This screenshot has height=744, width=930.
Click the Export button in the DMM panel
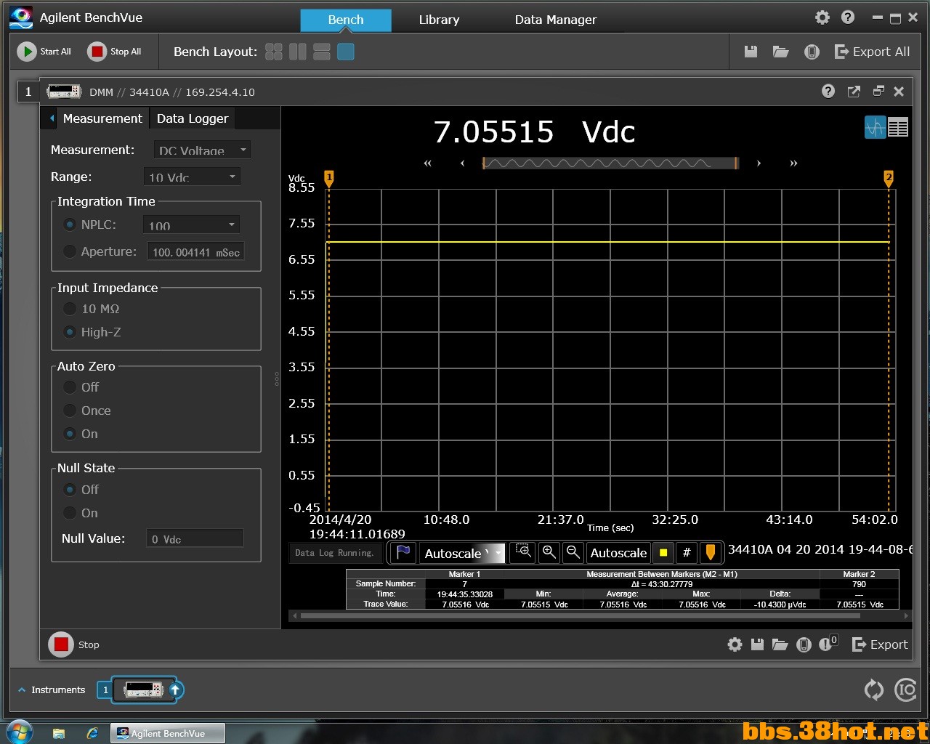[x=880, y=644]
